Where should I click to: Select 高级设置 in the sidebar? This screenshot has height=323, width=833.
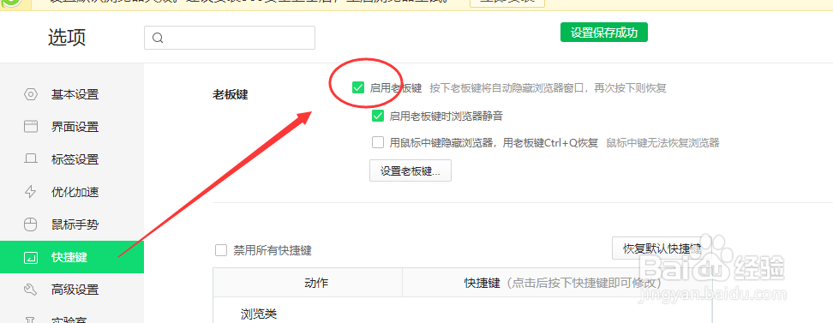[x=72, y=290]
